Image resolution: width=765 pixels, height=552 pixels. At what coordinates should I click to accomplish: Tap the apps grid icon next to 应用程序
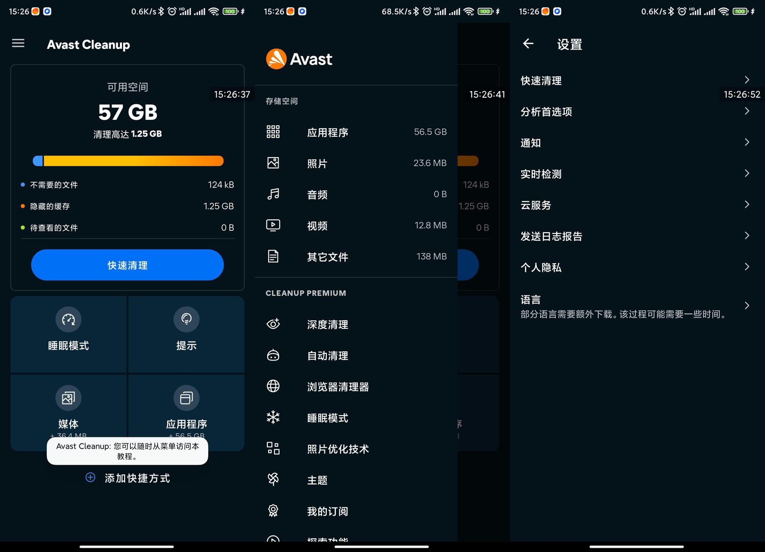pyautogui.click(x=273, y=132)
